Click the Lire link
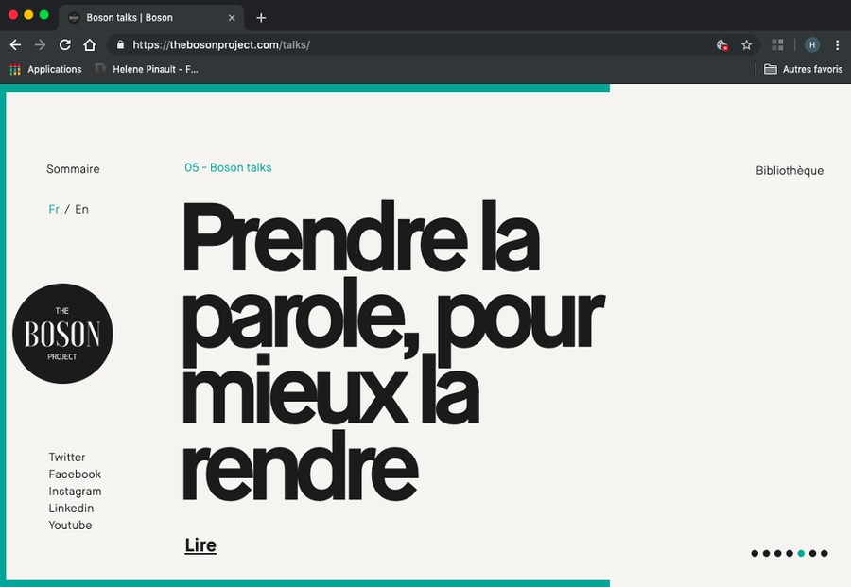Screen dimensions: 851x587 click(200, 545)
